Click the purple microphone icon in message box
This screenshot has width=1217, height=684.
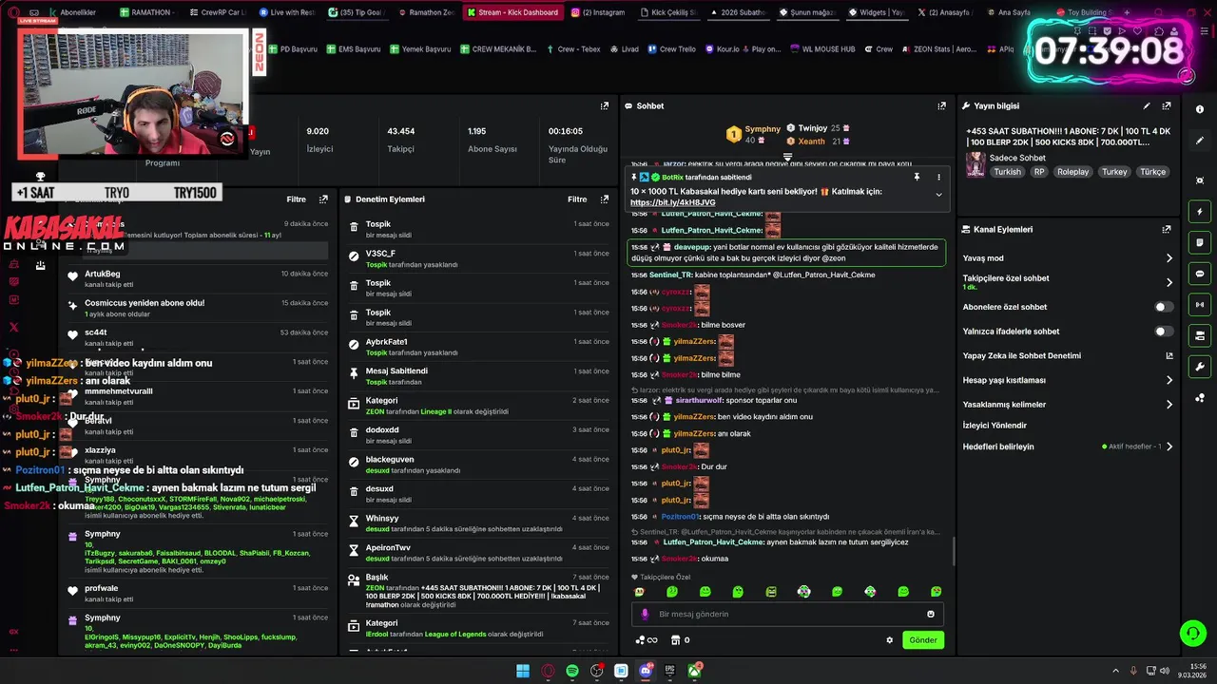[646, 615]
